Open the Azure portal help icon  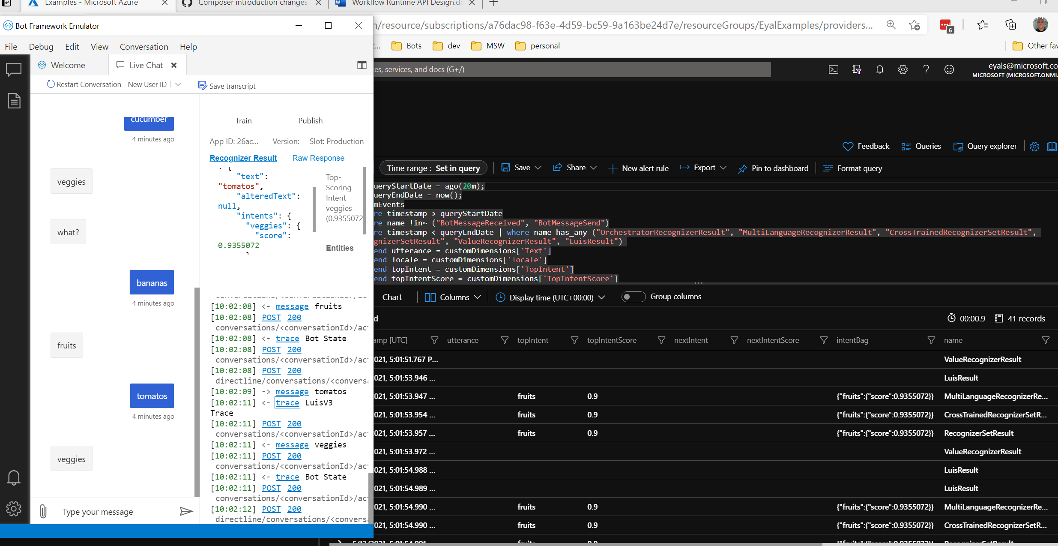(x=926, y=69)
